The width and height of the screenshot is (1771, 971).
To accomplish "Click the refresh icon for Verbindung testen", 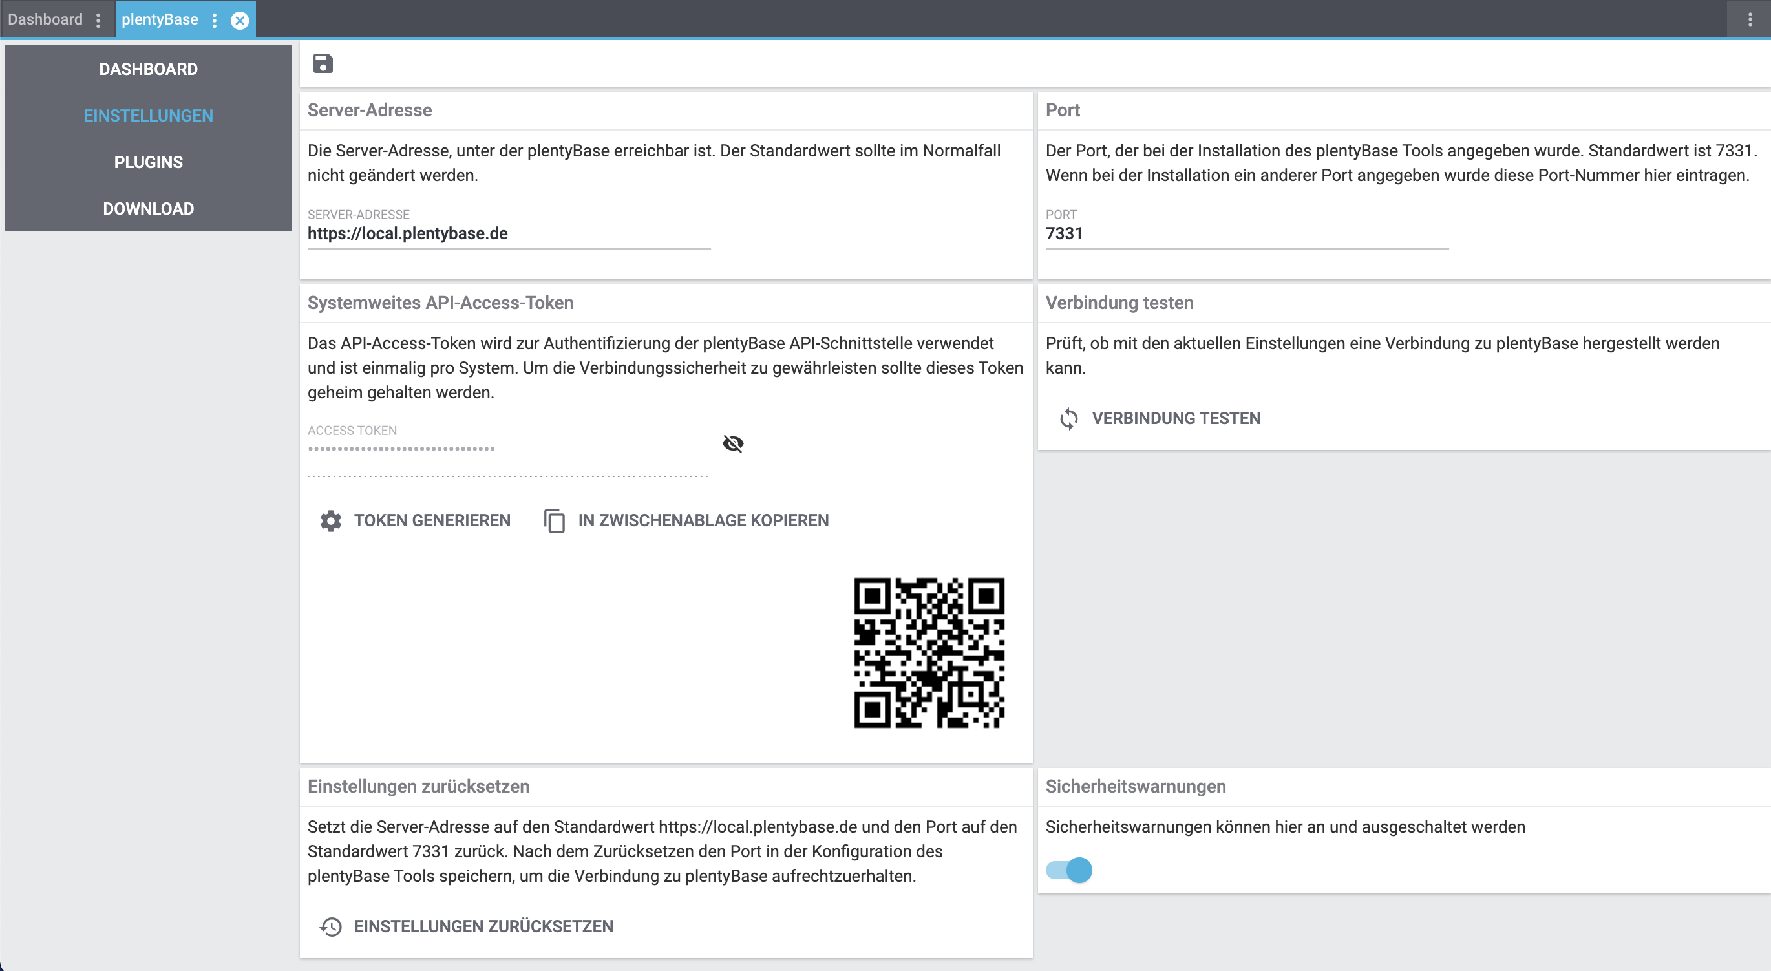I will [1068, 418].
